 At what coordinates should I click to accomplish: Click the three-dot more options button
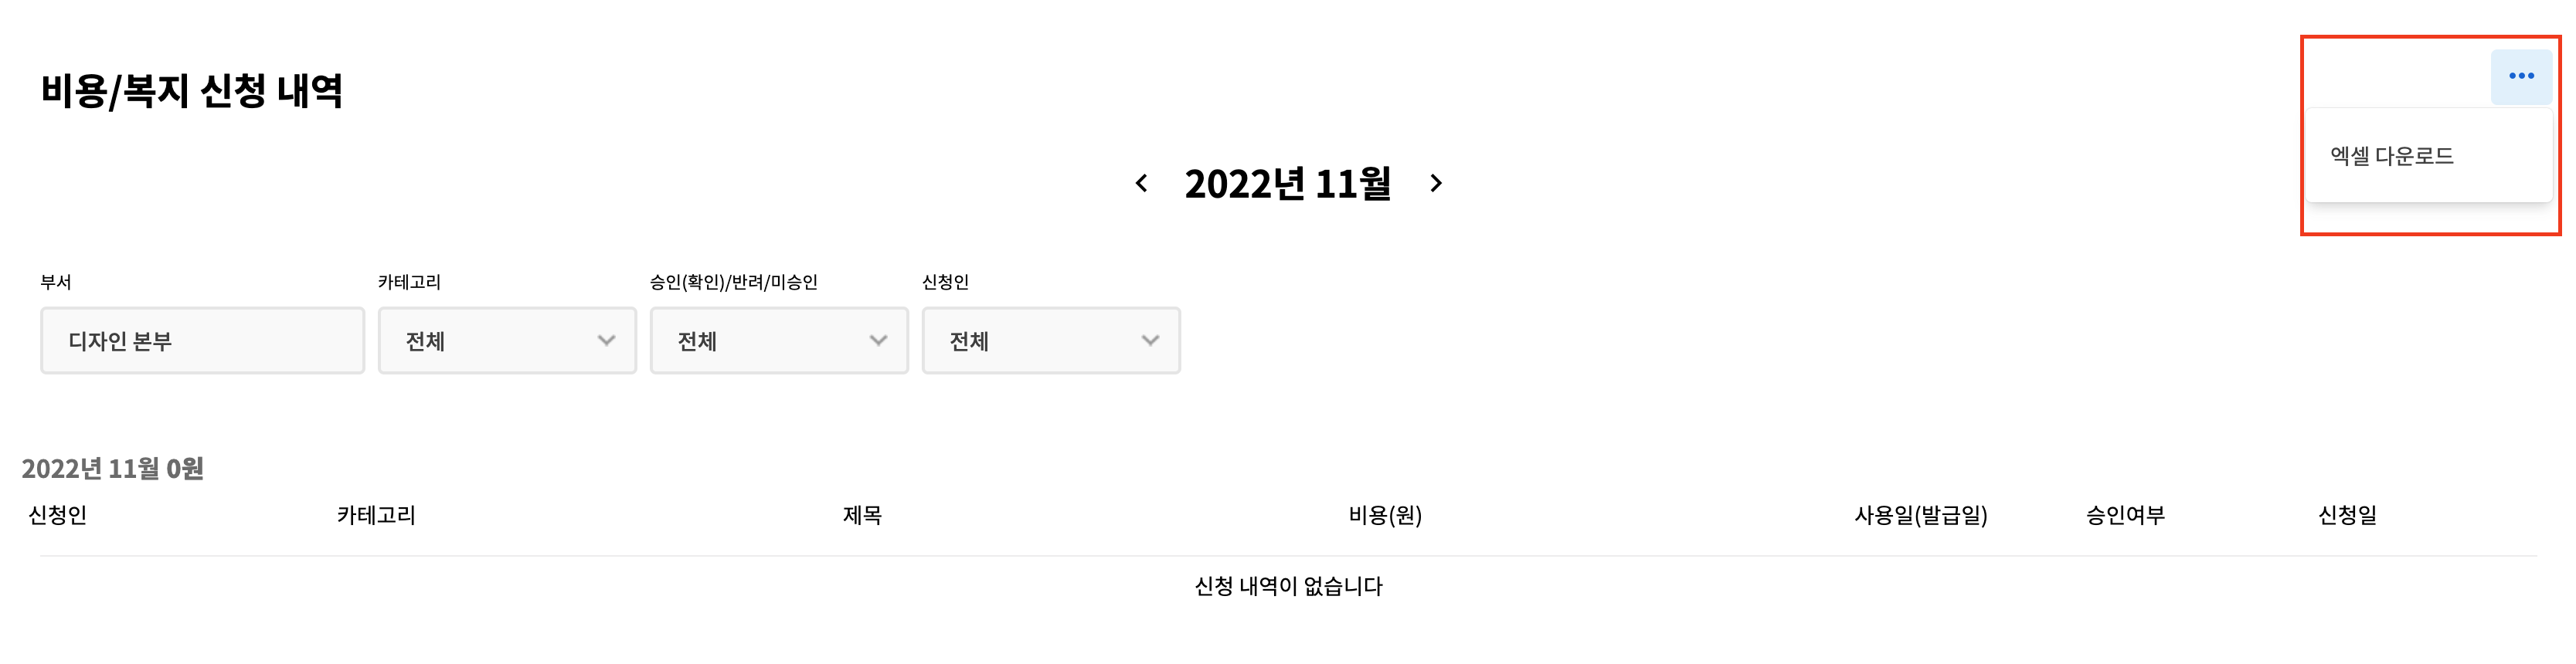click(x=2520, y=76)
